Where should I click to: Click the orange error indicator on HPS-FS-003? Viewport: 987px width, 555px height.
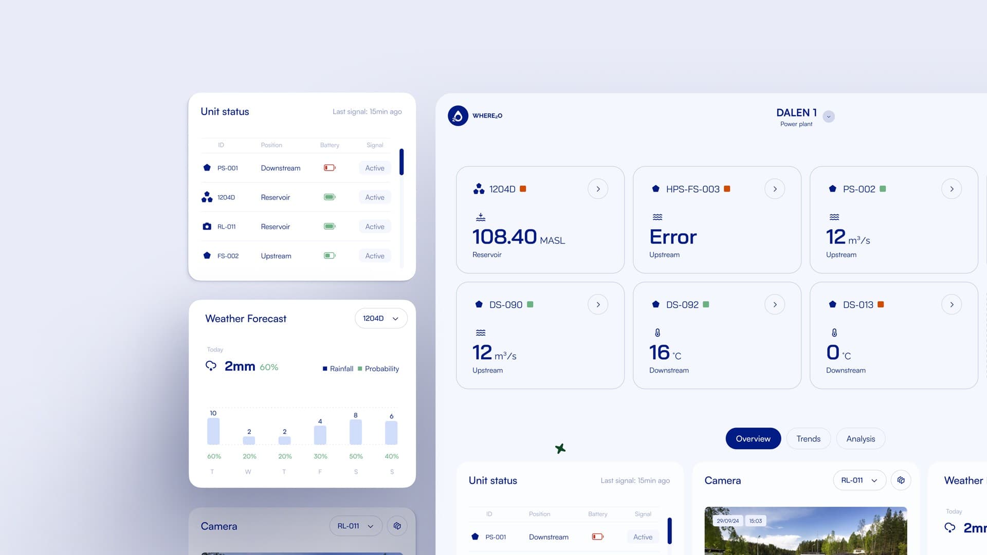click(726, 189)
